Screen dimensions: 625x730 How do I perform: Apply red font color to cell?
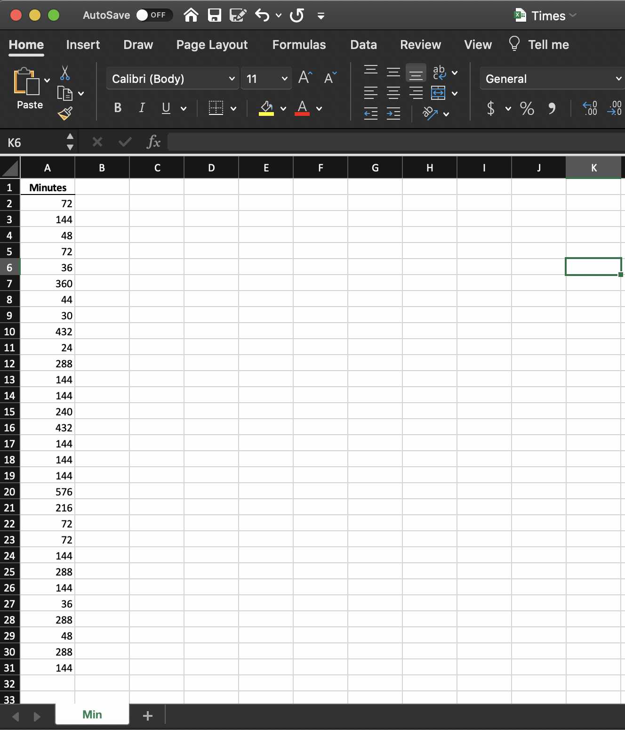point(302,108)
